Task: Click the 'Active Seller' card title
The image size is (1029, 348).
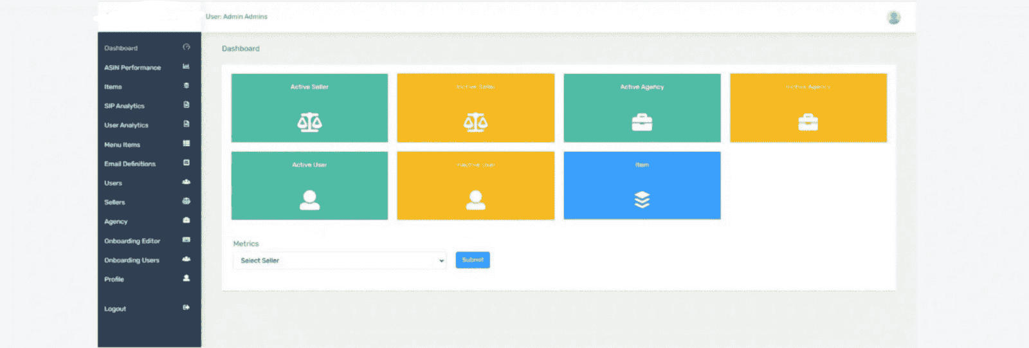Action: (x=309, y=87)
